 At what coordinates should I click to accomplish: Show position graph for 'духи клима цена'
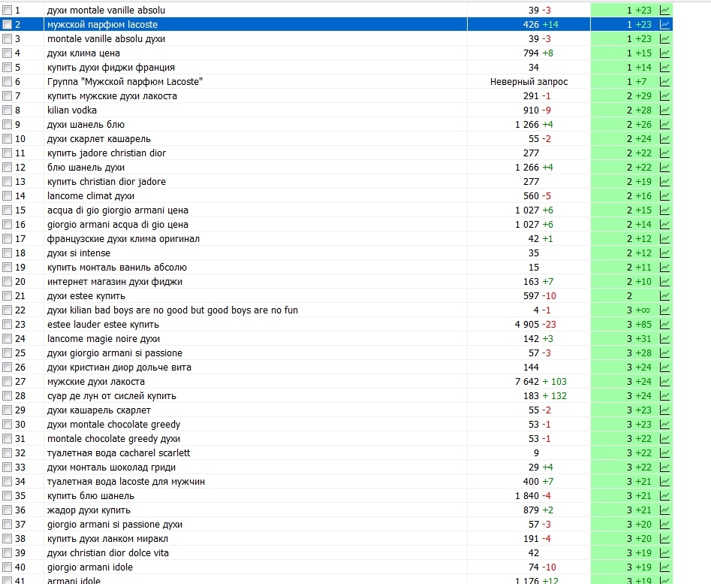point(664,53)
